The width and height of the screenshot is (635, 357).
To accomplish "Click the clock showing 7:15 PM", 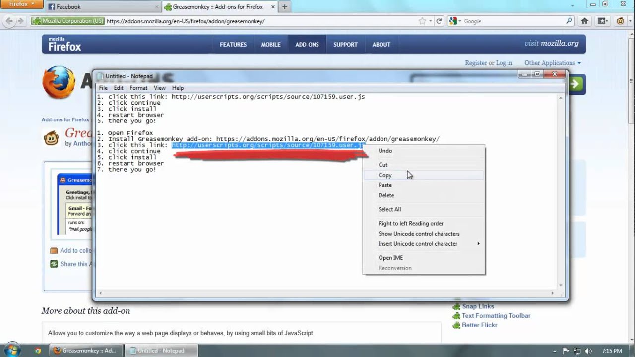I will [612, 351].
